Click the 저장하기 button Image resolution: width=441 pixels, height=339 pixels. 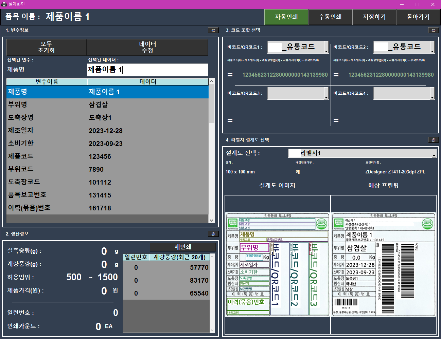point(374,17)
